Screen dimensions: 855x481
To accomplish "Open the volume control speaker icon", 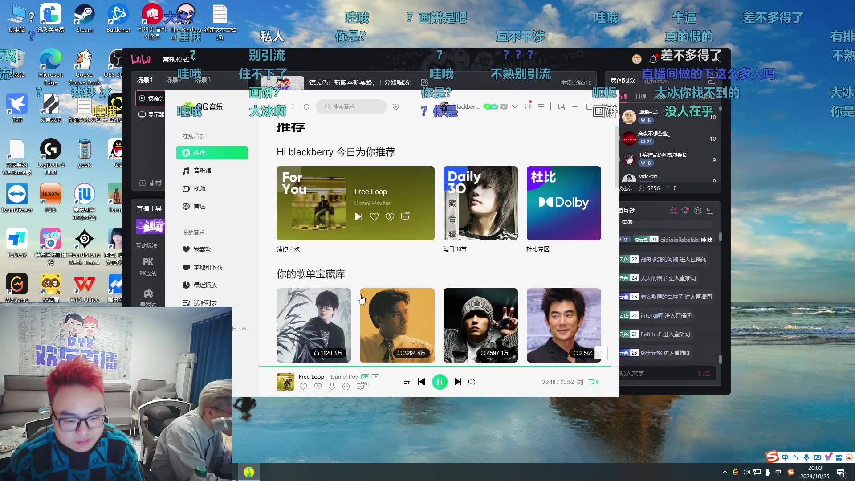I will tap(472, 382).
